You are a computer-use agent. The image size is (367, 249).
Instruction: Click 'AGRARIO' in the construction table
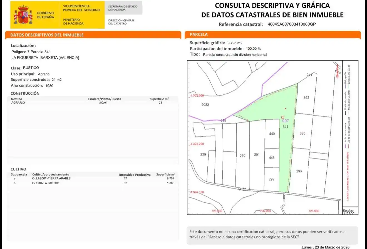[x=18, y=103]
